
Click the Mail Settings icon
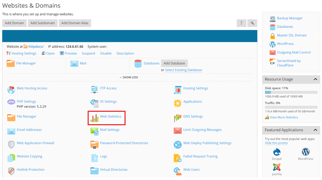click(94, 131)
